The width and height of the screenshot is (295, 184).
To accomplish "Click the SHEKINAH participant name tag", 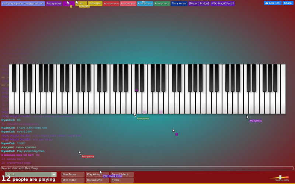I will click(95, 3).
